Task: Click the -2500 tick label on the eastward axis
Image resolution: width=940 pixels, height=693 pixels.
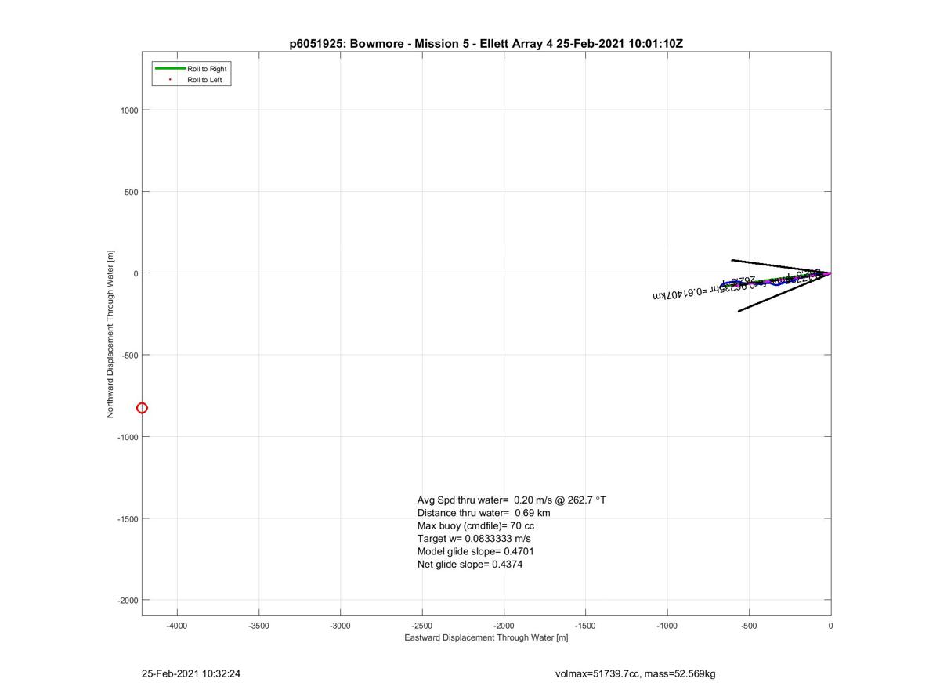Action: click(422, 626)
